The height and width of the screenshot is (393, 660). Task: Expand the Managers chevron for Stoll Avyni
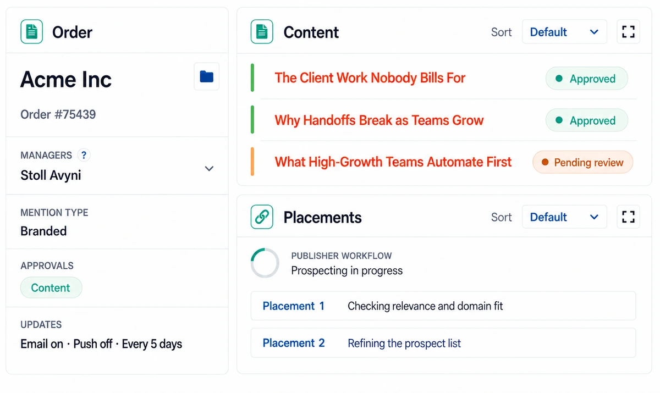click(x=209, y=168)
